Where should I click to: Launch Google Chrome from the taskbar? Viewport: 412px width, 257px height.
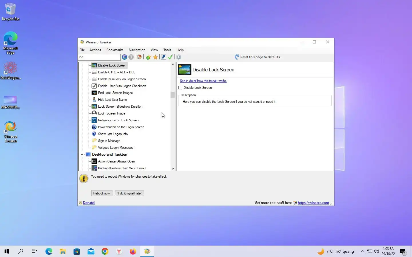(105, 251)
